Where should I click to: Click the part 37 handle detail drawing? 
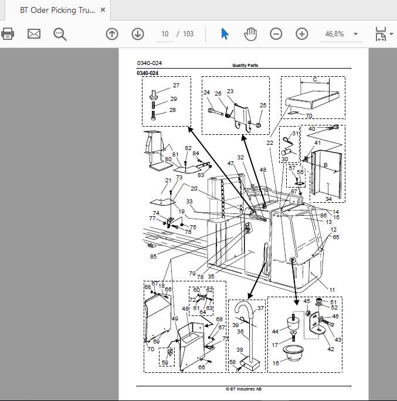[247, 336]
